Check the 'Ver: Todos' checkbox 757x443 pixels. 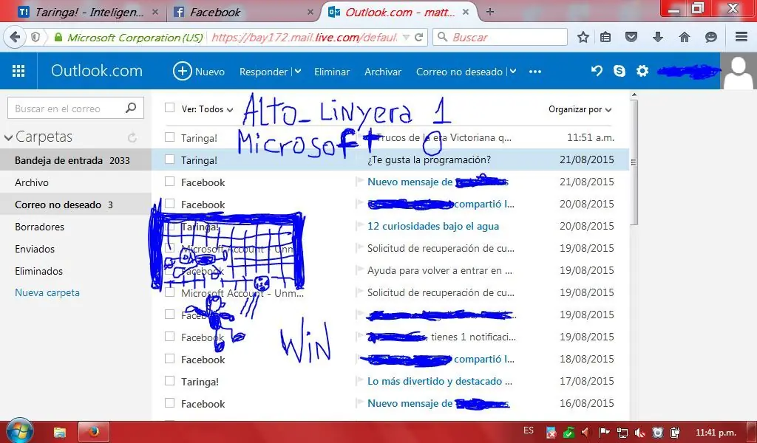(169, 108)
